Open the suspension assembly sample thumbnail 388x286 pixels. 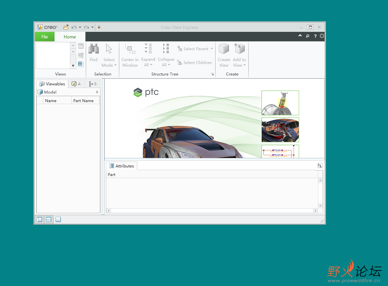tap(280, 103)
